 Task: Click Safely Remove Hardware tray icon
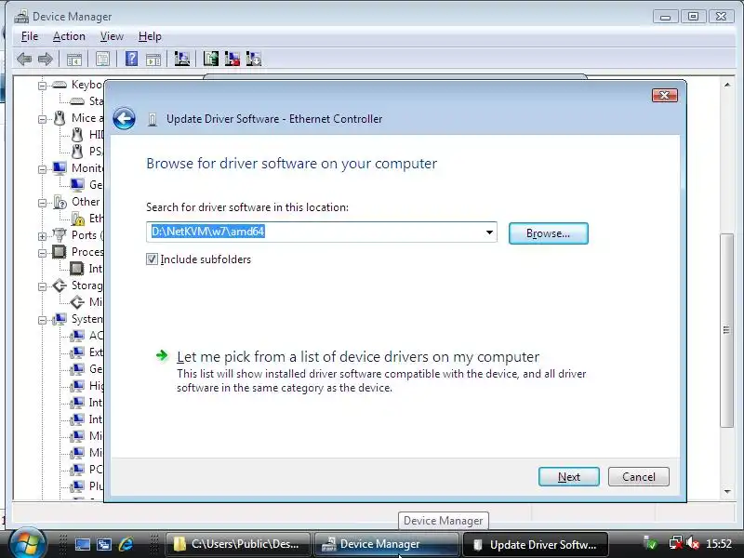click(649, 543)
